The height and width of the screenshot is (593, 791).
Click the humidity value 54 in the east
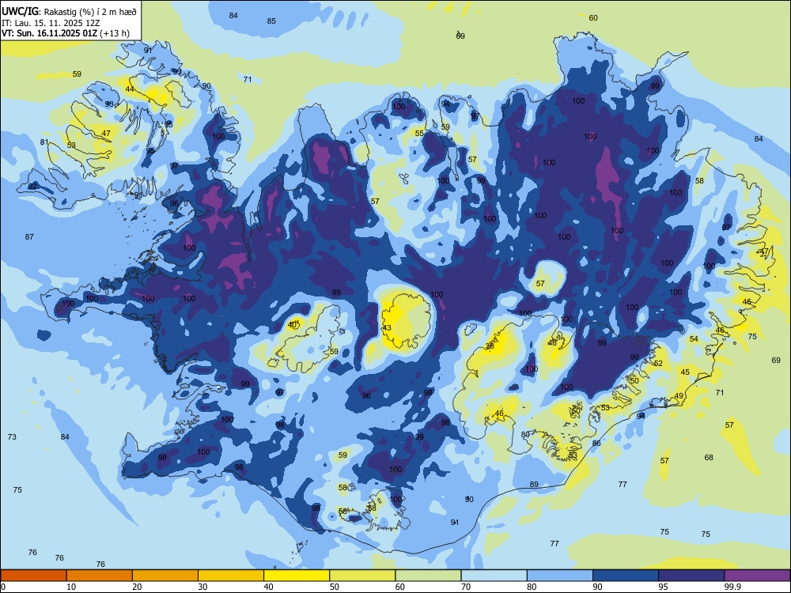point(694,339)
